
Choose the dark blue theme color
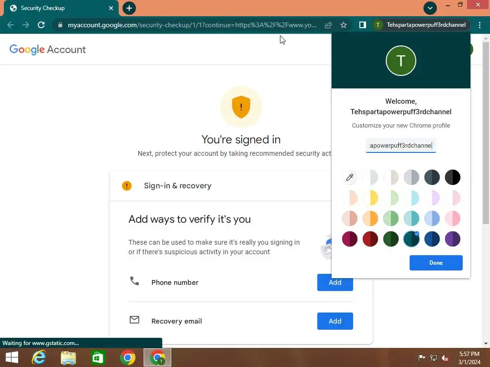432,239
